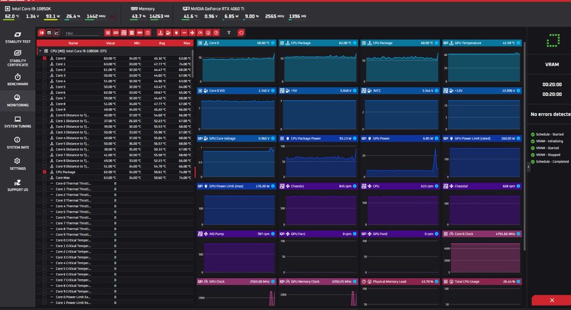Open Settings in the sidebar
Viewport: 571px width, 310px height.
click(18, 164)
